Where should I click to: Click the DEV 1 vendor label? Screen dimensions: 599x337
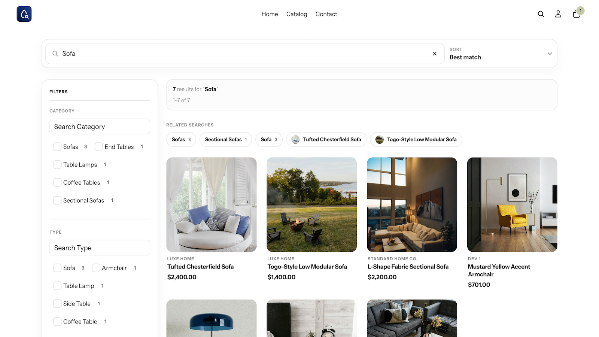click(x=474, y=259)
